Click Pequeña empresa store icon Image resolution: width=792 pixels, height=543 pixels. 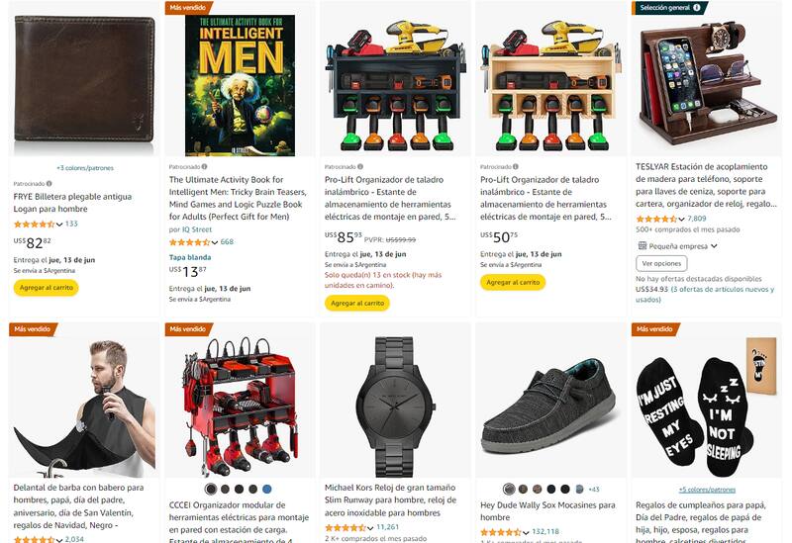[x=642, y=245]
